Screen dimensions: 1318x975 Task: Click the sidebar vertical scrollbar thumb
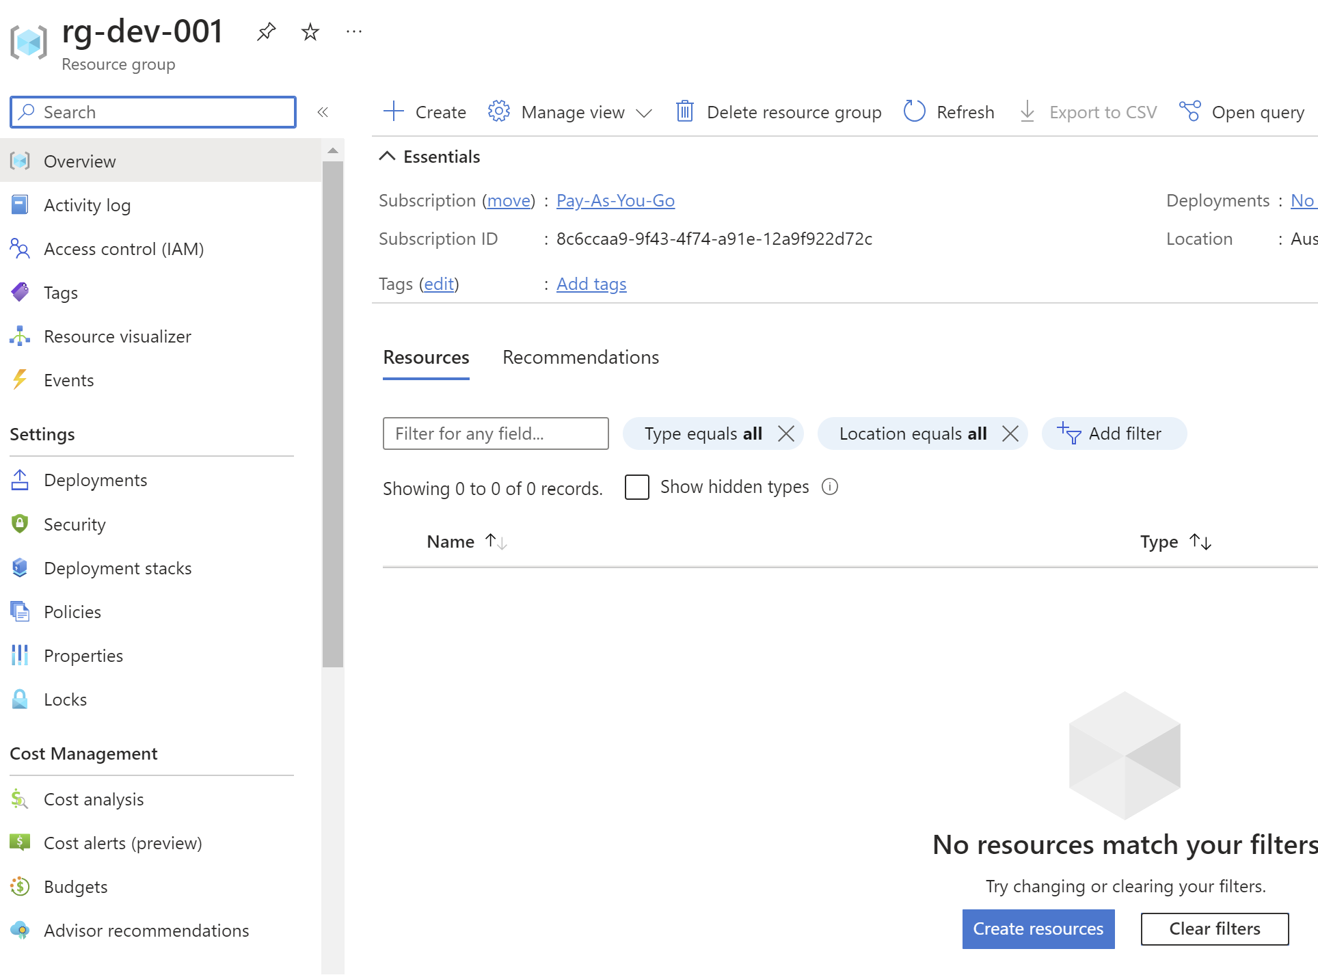coord(333,414)
